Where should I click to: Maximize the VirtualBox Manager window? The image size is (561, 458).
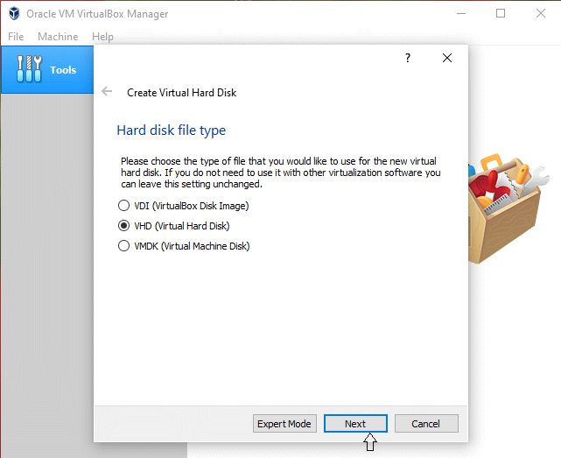click(x=501, y=14)
